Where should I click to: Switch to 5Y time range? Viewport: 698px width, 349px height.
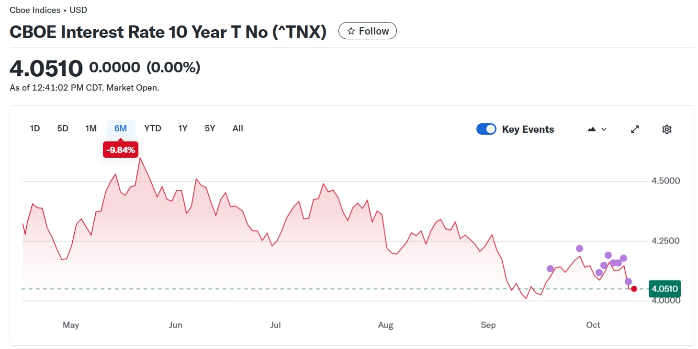point(210,128)
